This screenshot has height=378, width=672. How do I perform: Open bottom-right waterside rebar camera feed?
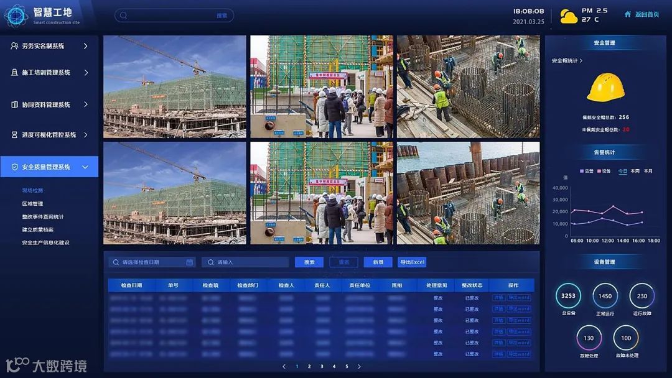(x=468, y=193)
